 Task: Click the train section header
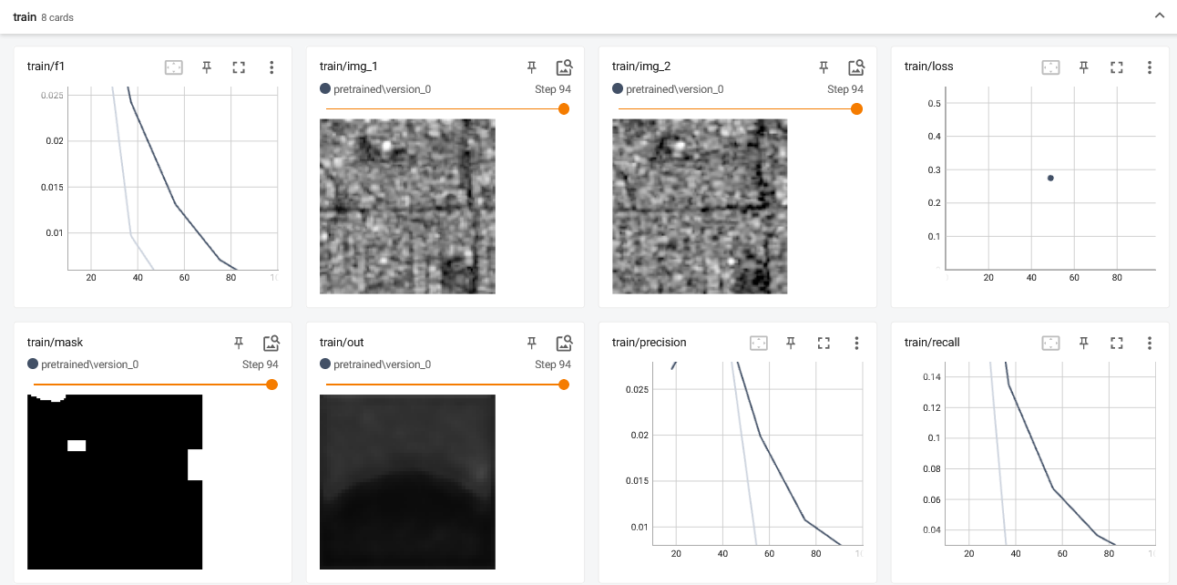point(23,16)
